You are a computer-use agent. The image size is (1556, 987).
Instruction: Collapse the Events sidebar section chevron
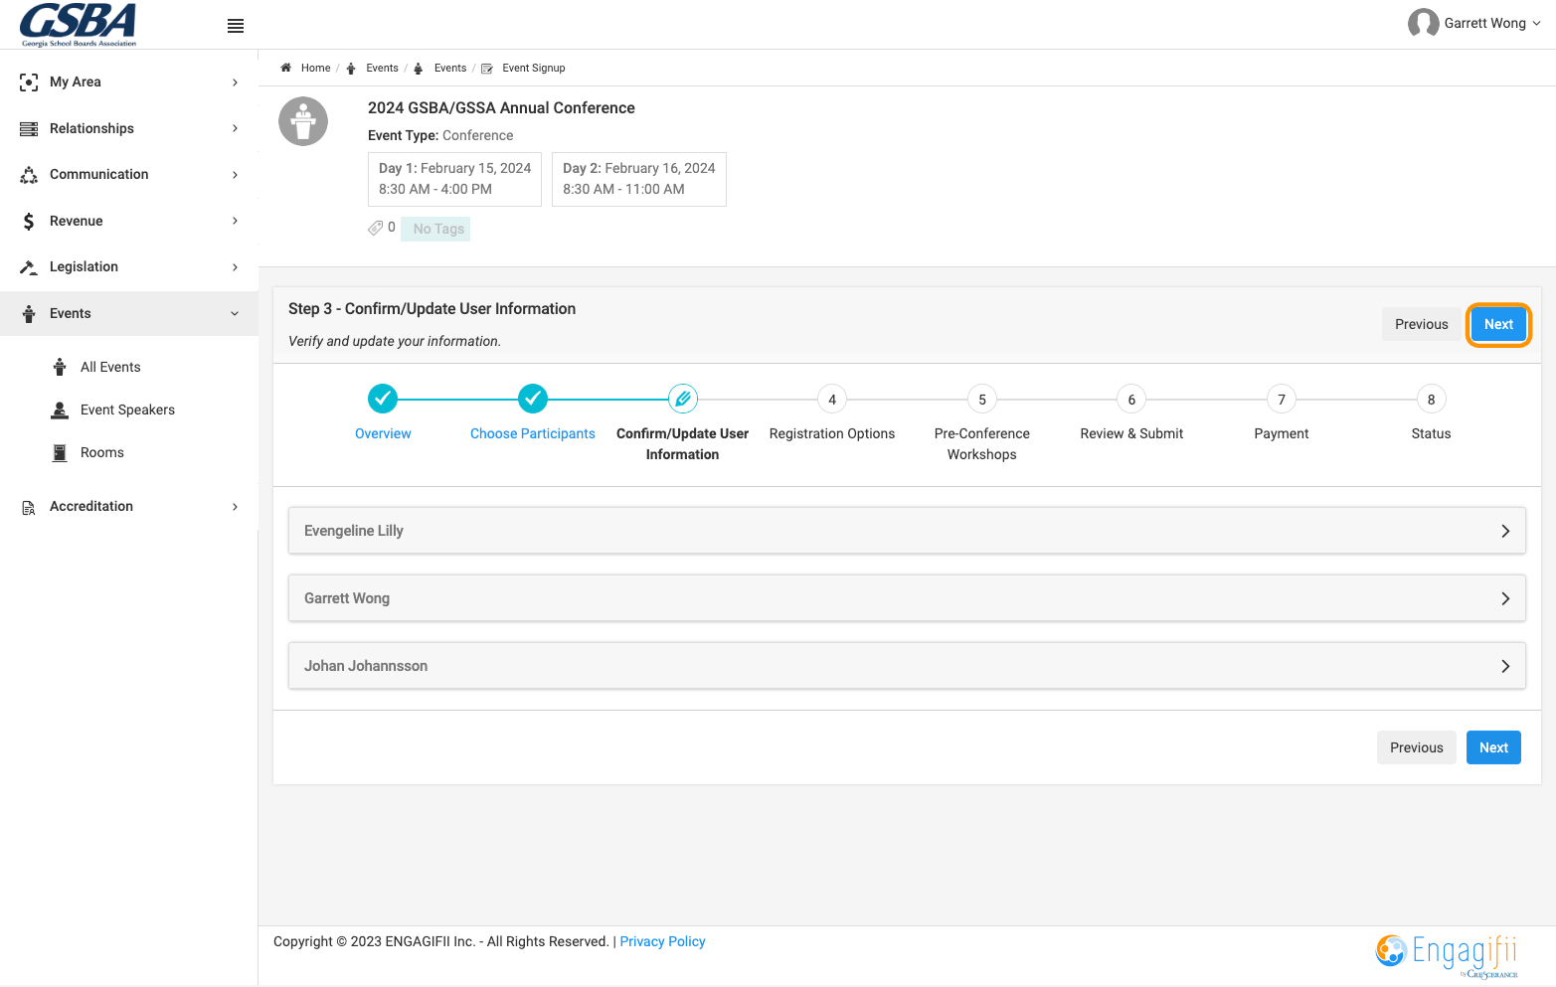coord(235,314)
